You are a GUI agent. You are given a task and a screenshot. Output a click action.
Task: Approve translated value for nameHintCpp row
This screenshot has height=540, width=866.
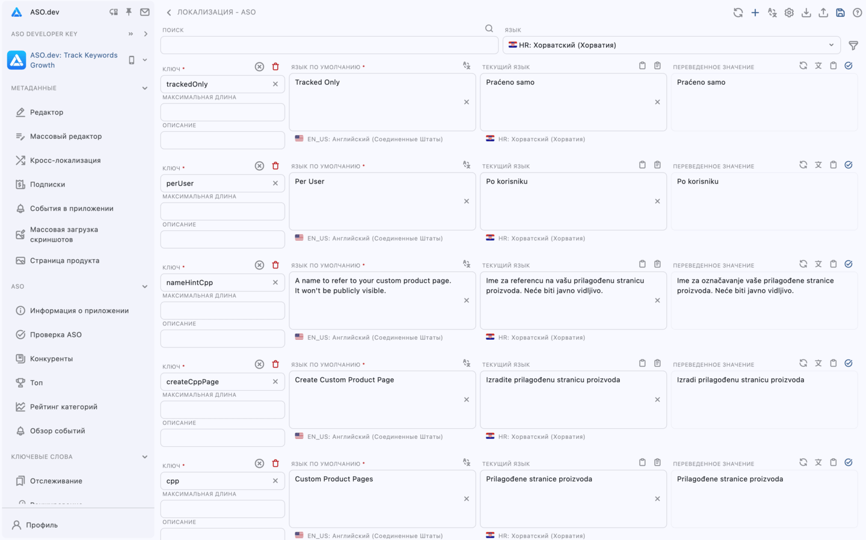pyautogui.click(x=849, y=264)
